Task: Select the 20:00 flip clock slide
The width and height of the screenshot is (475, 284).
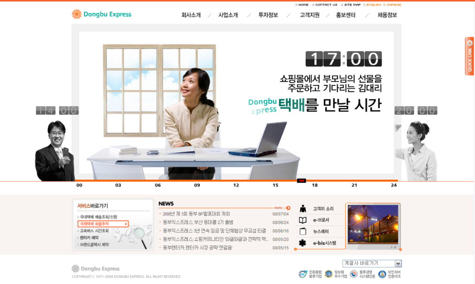Action: (416, 110)
